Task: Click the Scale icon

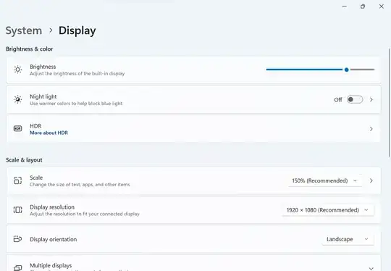Action: pyautogui.click(x=17, y=180)
